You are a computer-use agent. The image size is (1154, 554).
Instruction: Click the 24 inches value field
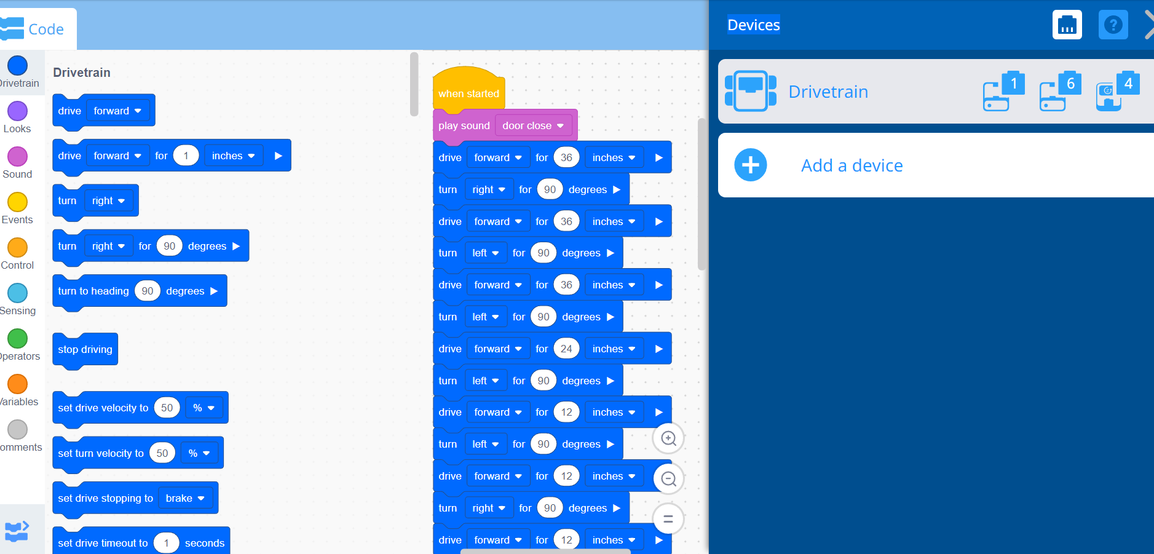[566, 349]
